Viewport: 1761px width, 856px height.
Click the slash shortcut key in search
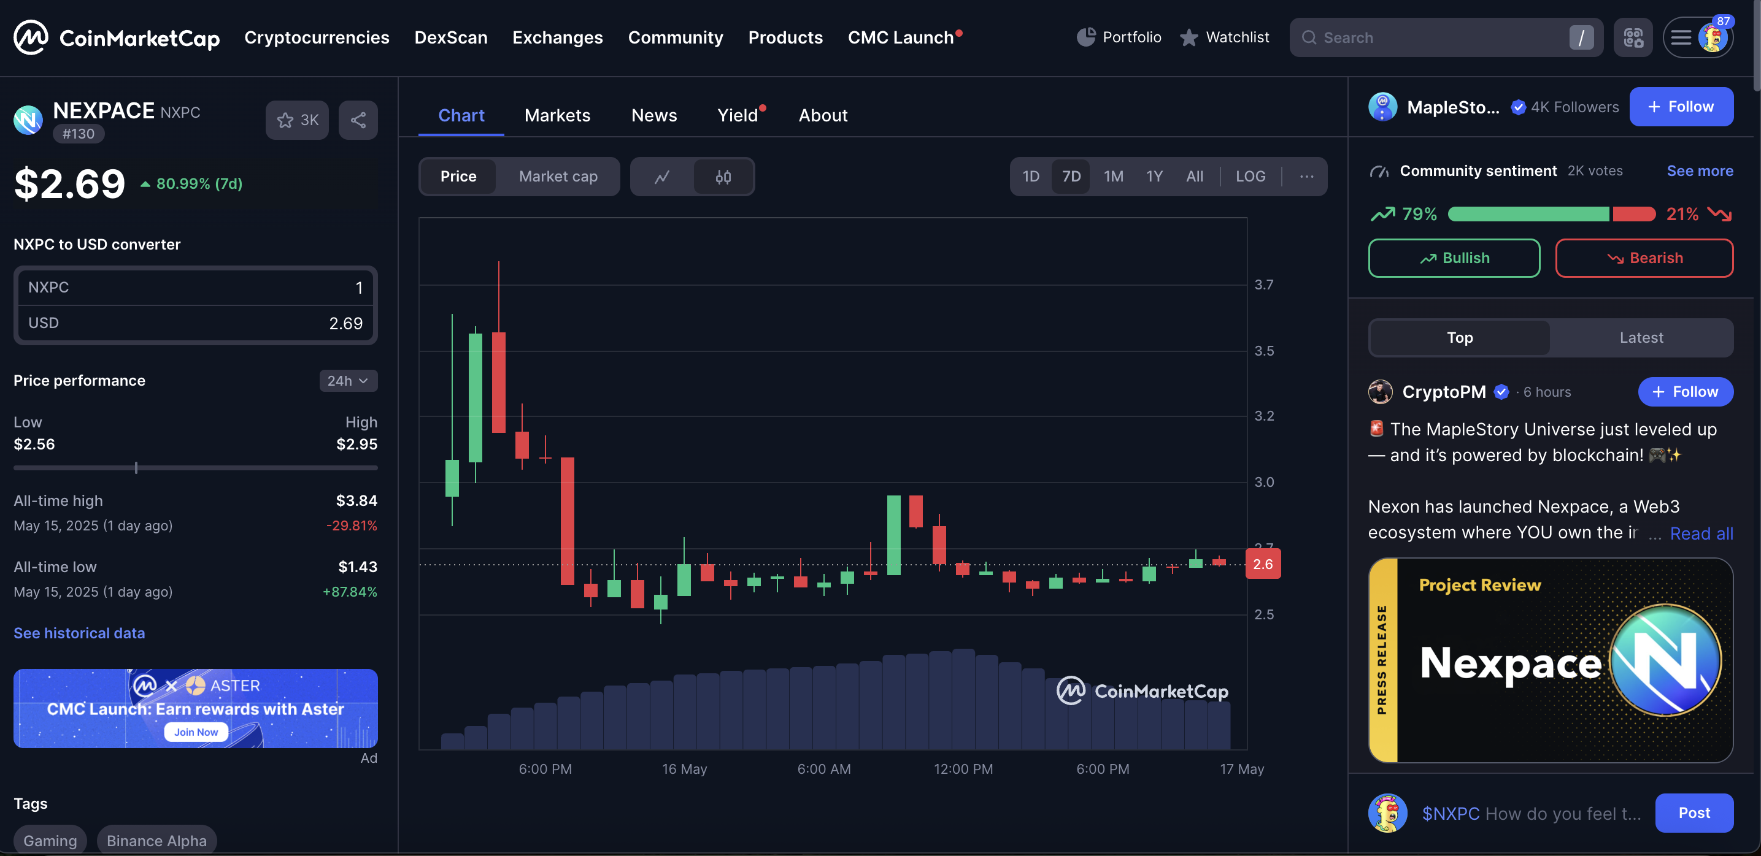1581,37
